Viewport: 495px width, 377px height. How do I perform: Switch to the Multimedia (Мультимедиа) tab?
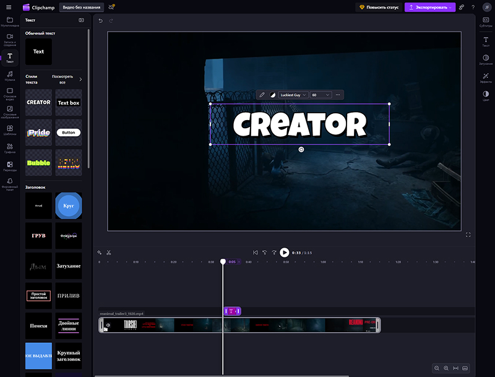click(x=10, y=22)
